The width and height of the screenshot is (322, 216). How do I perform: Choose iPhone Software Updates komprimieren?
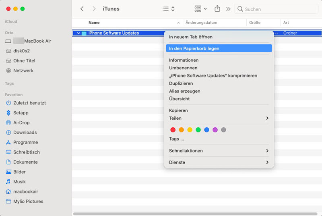(x=219, y=76)
